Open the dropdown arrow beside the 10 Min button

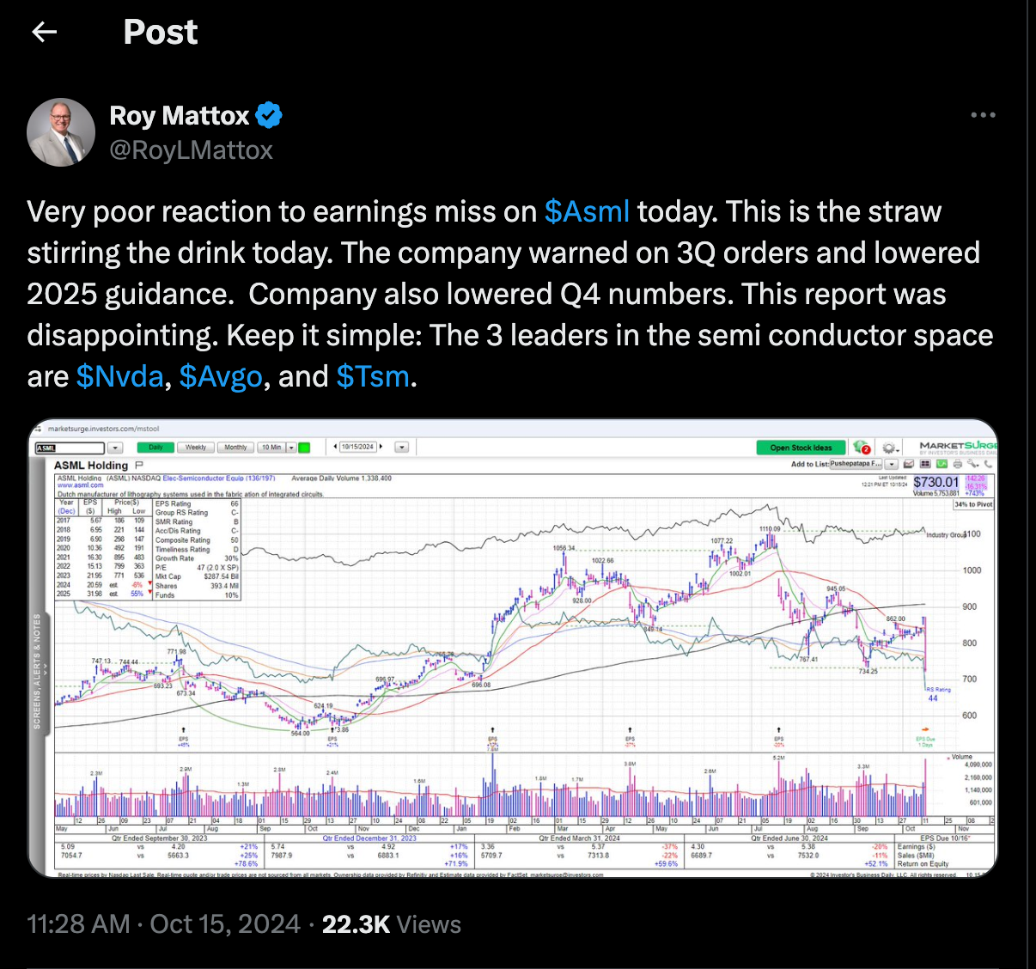pyautogui.click(x=292, y=447)
